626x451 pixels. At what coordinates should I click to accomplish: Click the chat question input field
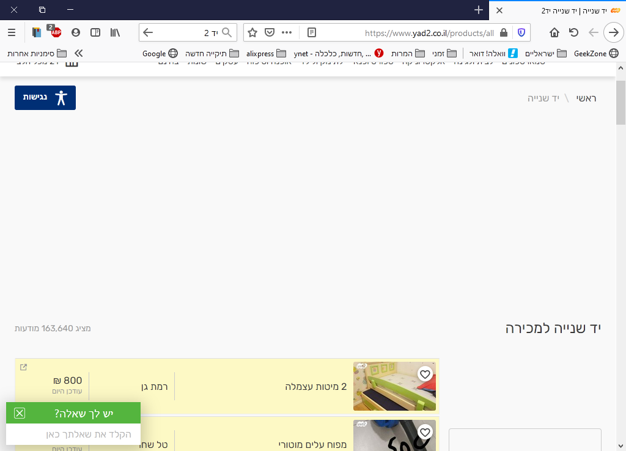(73, 435)
